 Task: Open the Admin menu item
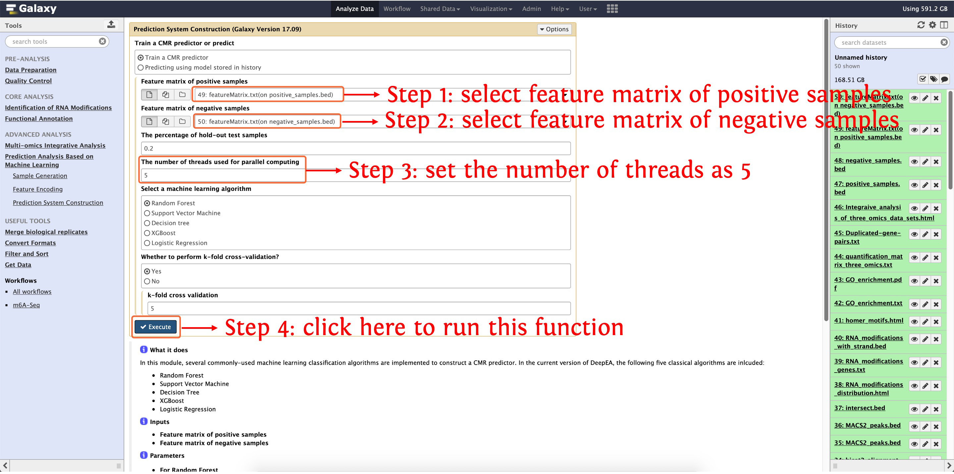(x=531, y=9)
